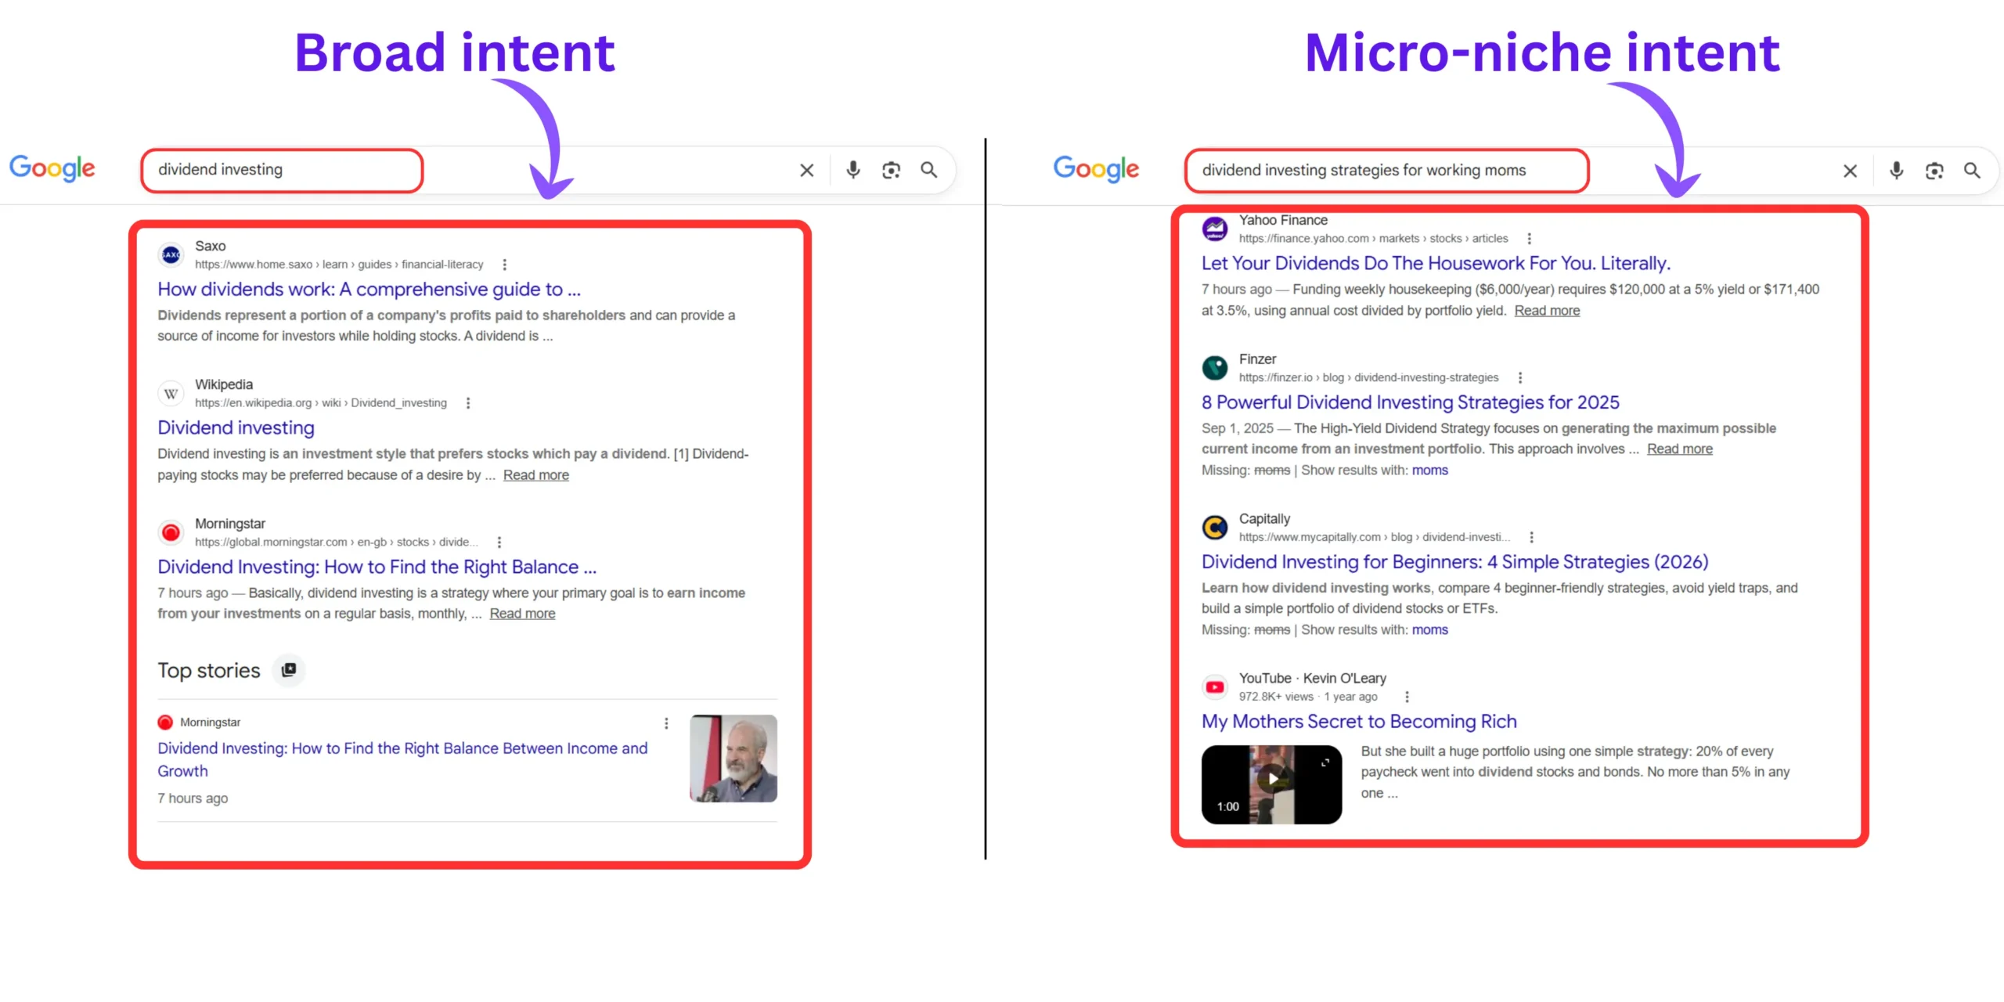
Task: Click 'YouTube · Kevin O'Leary' source name
Action: (1312, 679)
